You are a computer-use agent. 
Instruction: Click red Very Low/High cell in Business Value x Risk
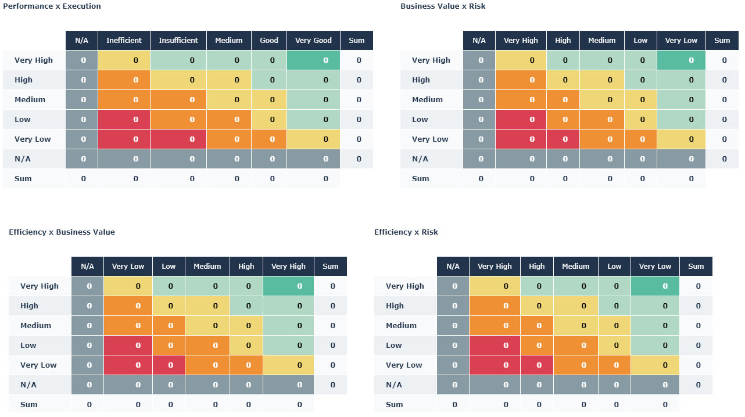[563, 139]
